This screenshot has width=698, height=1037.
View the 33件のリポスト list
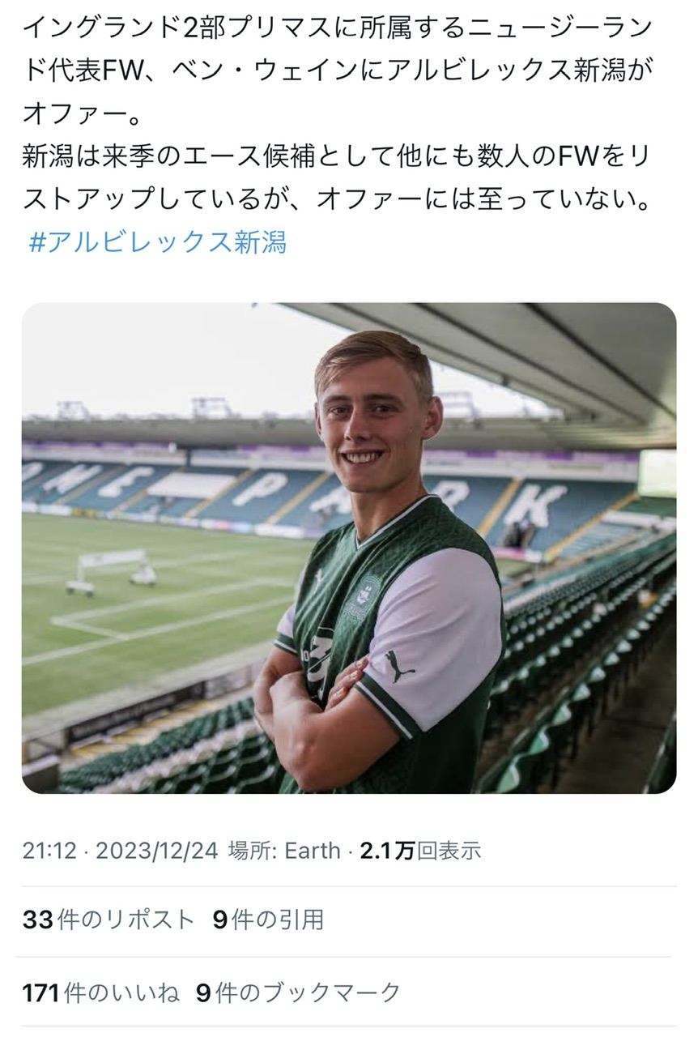point(109,920)
